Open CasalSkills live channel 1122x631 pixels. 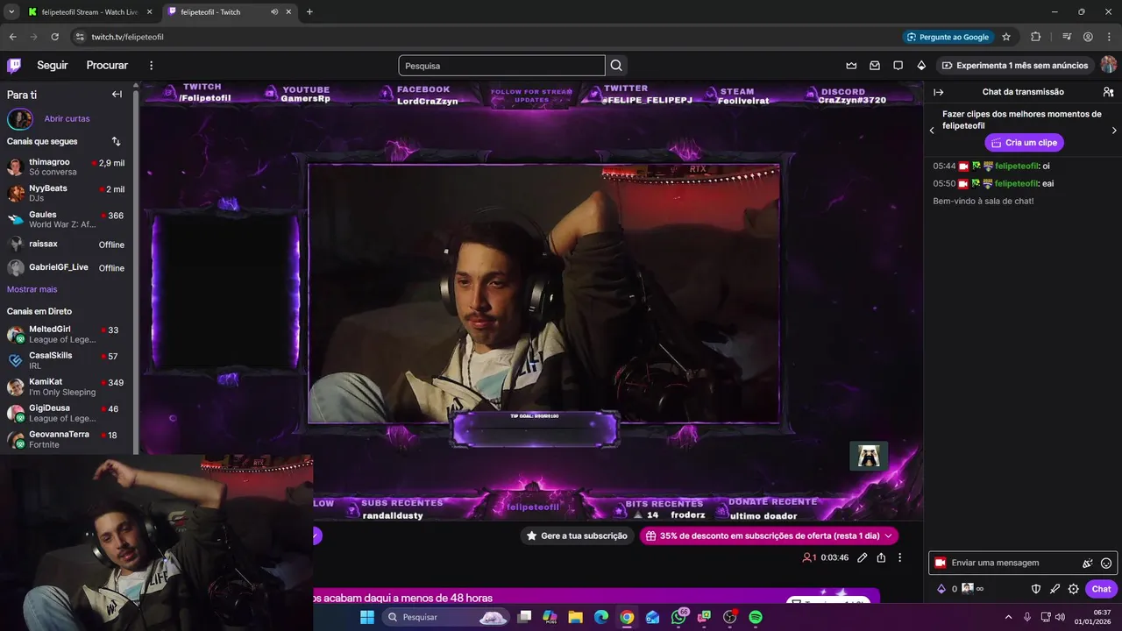coord(66,360)
